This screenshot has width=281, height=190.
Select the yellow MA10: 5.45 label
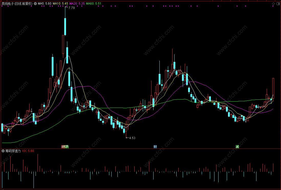coord(60,4)
